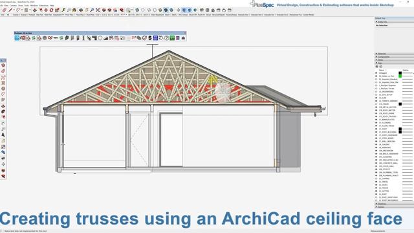Hide the 21_GUTTER tag
This screenshot has height=233, width=414.
(x=376, y=191)
